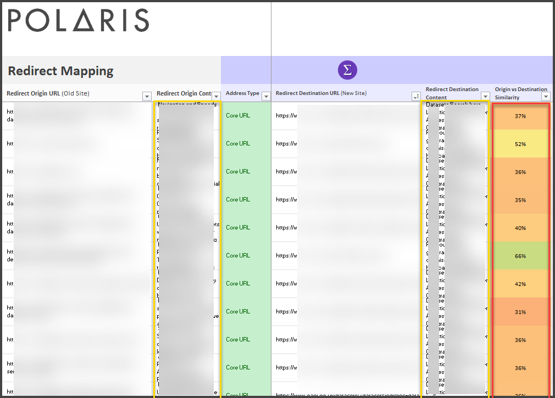Screen dimensions: 555x398
Task: Select the Address Type column header text
Action: pos(242,93)
